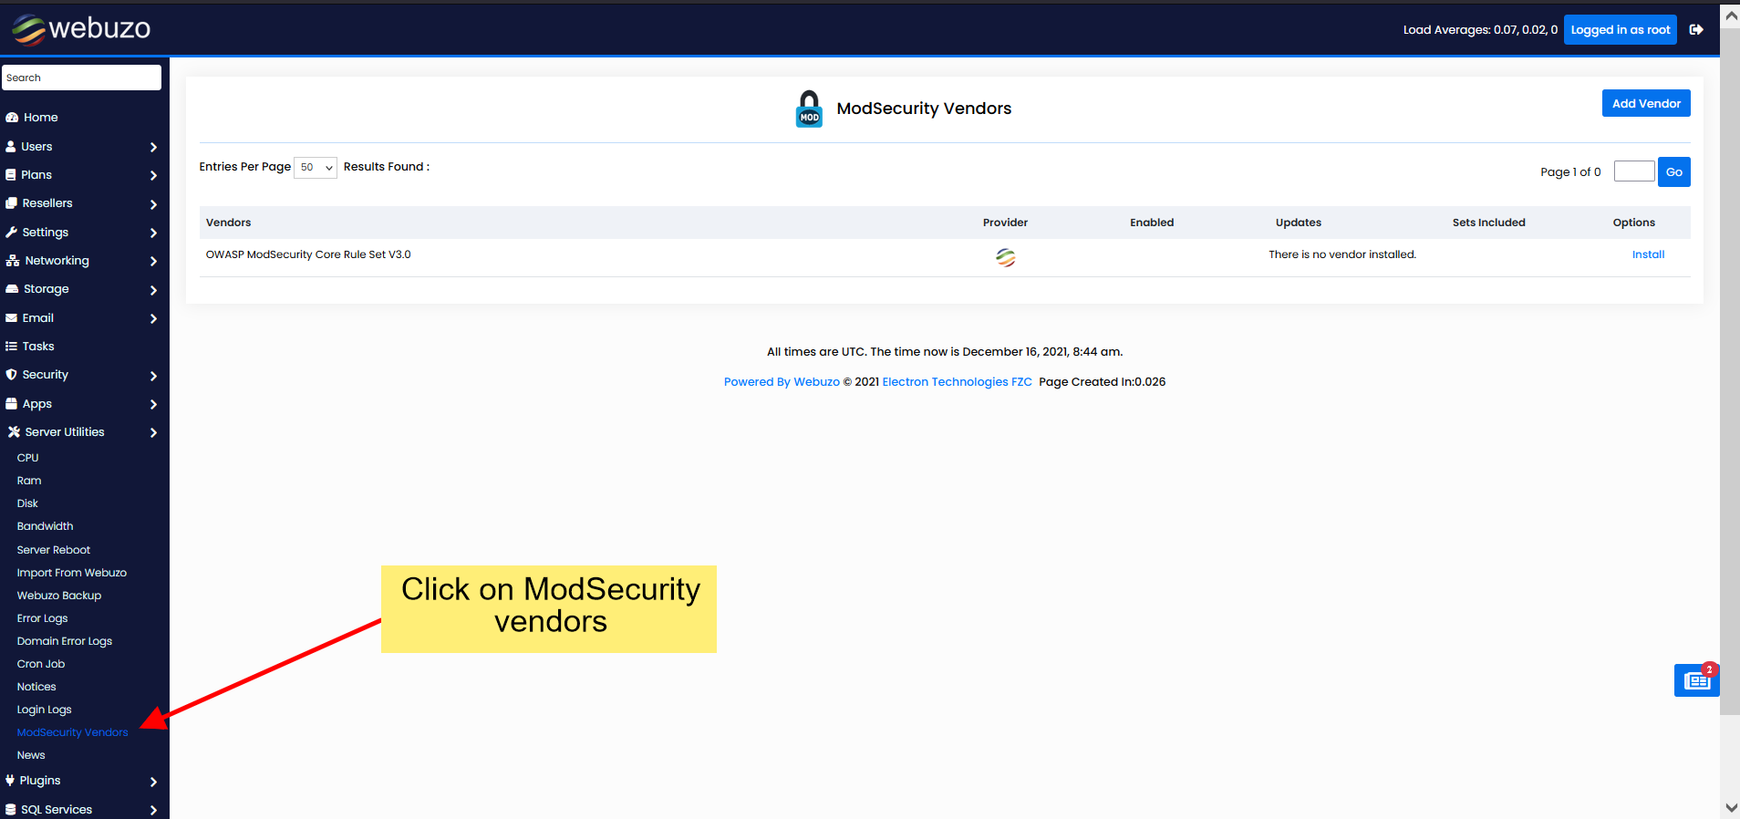
Task: Click the Resellers icon in the sidebar
Action: (12, 203)
